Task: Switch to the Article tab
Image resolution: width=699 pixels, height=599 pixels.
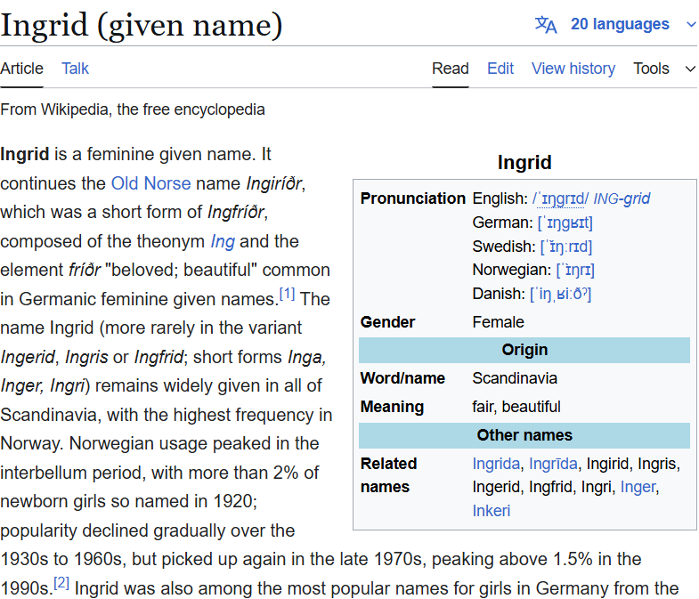Action: click(x=22, y=69)
